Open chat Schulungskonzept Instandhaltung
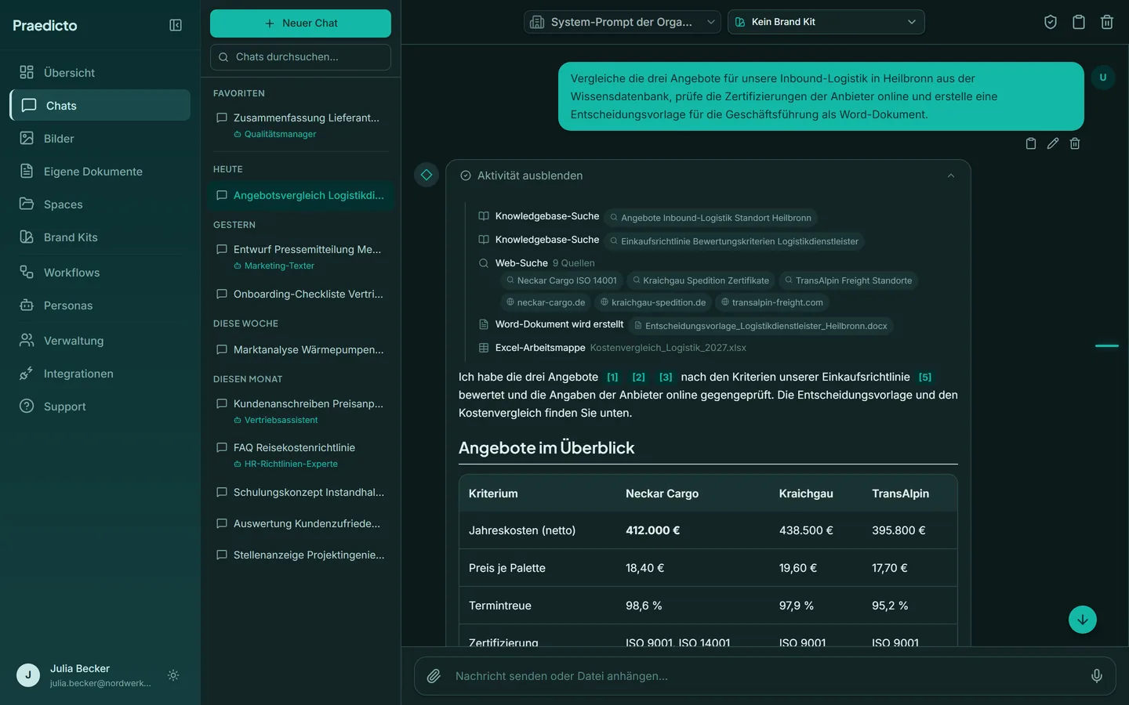Image resolution: width=1129 pixels, height=705 pixels. (x=300, y=492)
